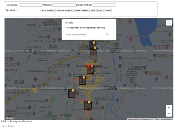Screen dimensions: 187x140
Task: Click the MICKY TATTOO STUDIO pin
Action: click(34, 114)
